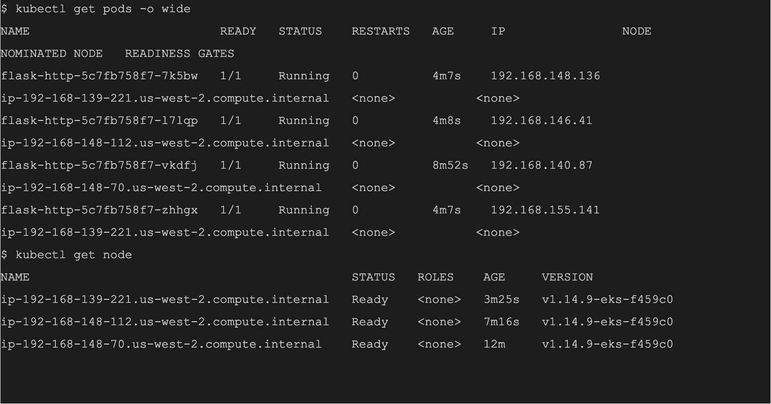
Task: Click the ROLES column header
Action: click(x=435, y=277)
